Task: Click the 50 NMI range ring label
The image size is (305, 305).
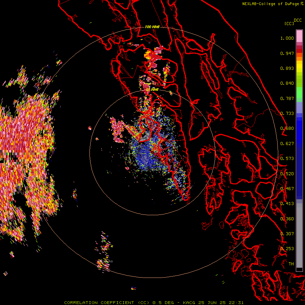Action: point(152,90)
